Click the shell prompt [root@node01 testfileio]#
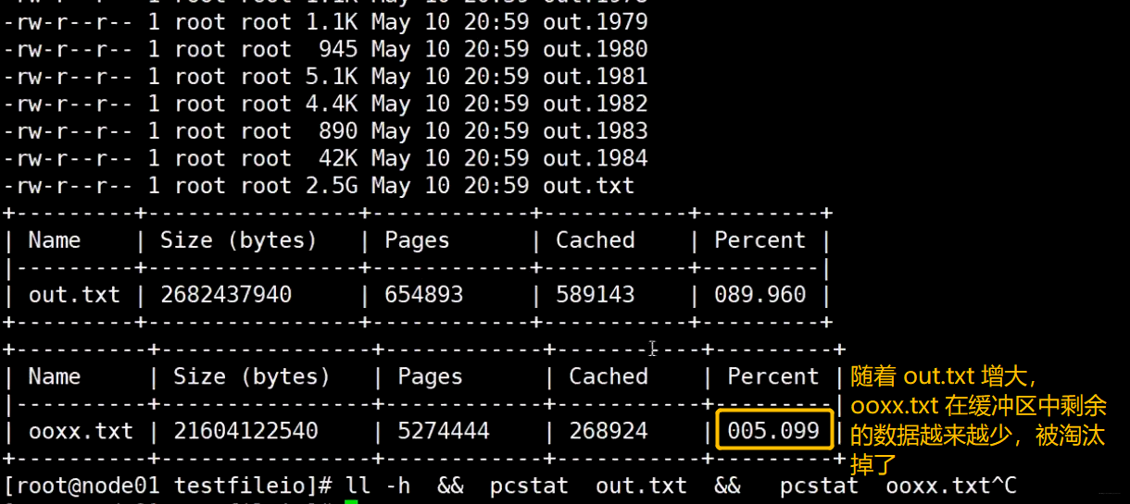The height and width of the screenshot is (504, 1130). (x=169, y=486)
